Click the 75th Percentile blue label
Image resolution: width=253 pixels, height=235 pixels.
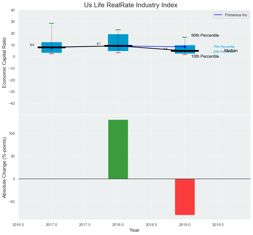pyautogui.click(x=224, y=47)
